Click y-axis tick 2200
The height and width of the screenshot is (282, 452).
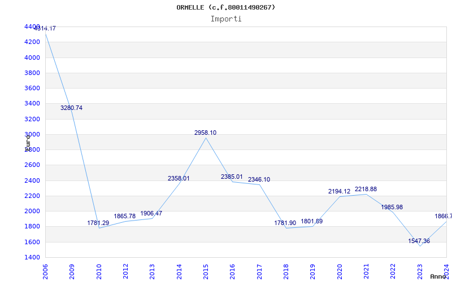point(32,196)
